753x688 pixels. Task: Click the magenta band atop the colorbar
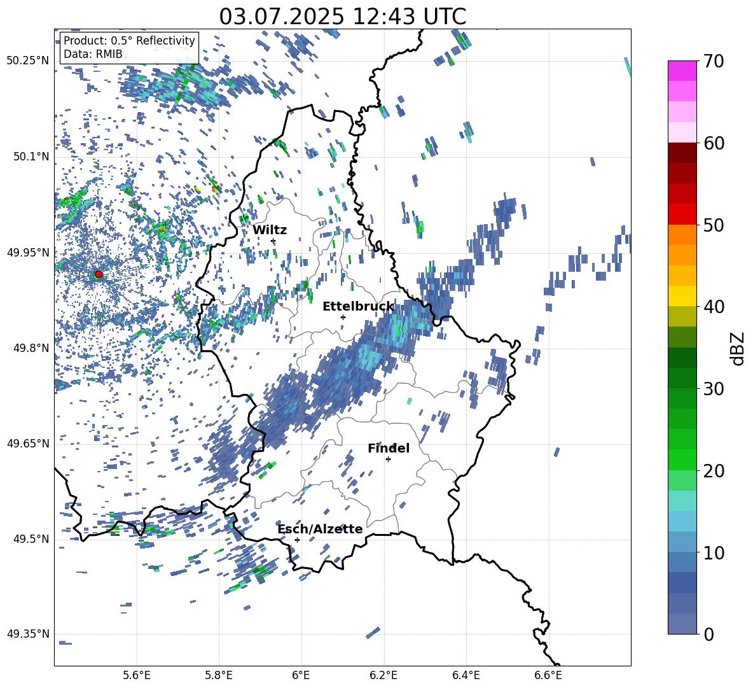[x=682, y=71]
